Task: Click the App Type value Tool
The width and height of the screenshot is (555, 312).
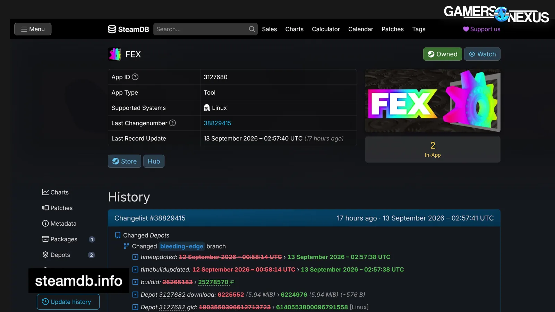Action: pyautogui.click(x=210, y=93)
